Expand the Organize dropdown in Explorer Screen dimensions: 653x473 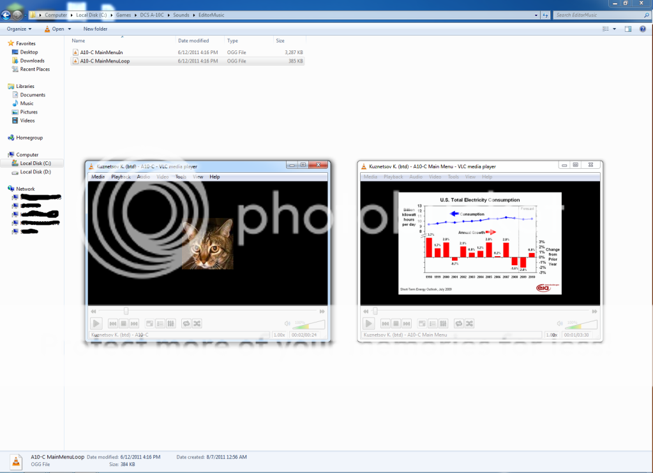click(19, 29)
